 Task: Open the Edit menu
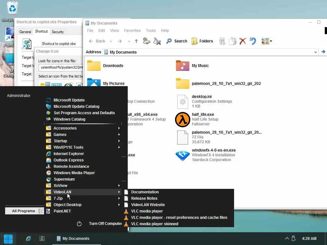pyautogui.click(x=102, y=30)
